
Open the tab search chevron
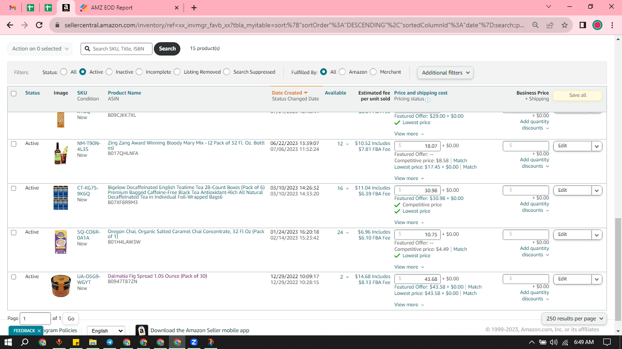(549, 7)
